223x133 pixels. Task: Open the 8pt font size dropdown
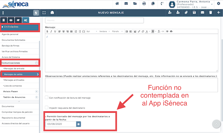click(92, 31)
